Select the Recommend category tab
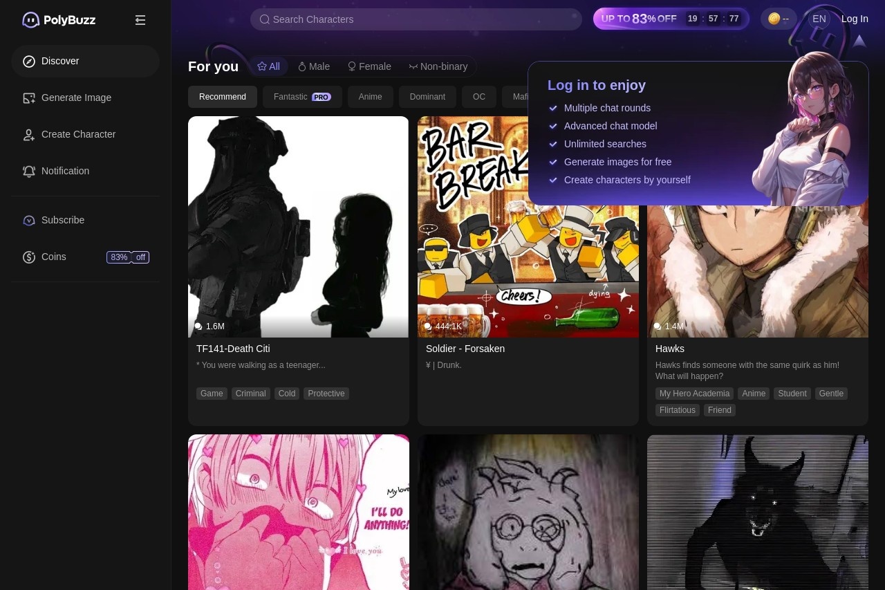885x590 pixels. click(223, 97)
